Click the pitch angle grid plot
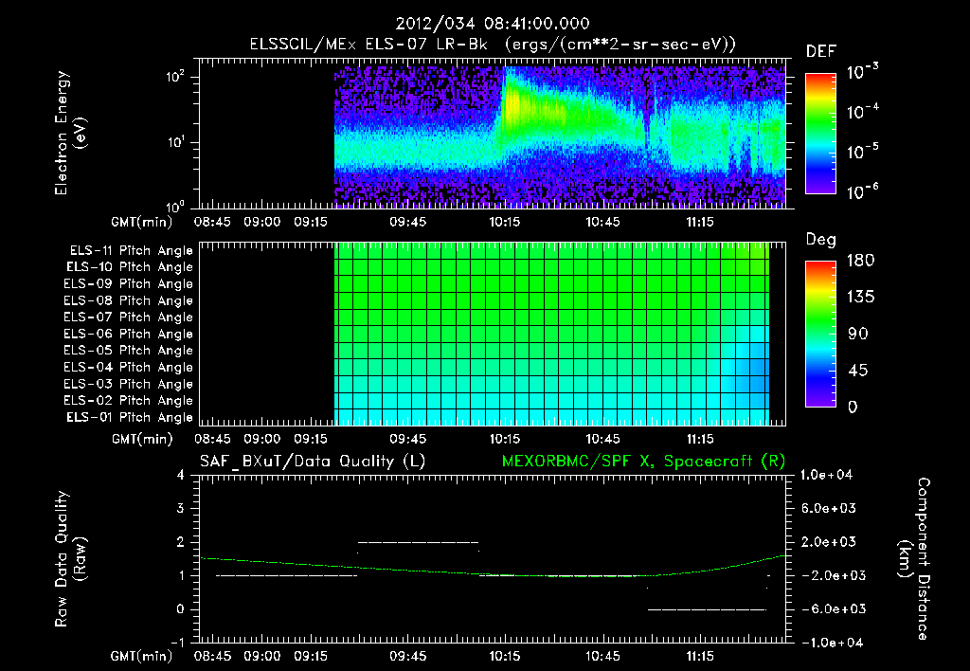 pos(493,334)
